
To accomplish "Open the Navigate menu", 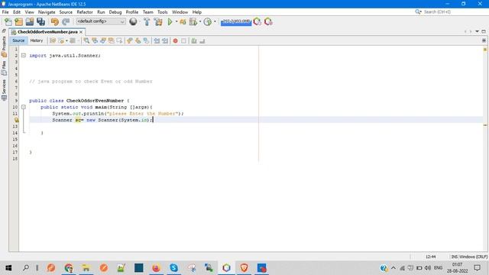I will (x=47, y=12).
